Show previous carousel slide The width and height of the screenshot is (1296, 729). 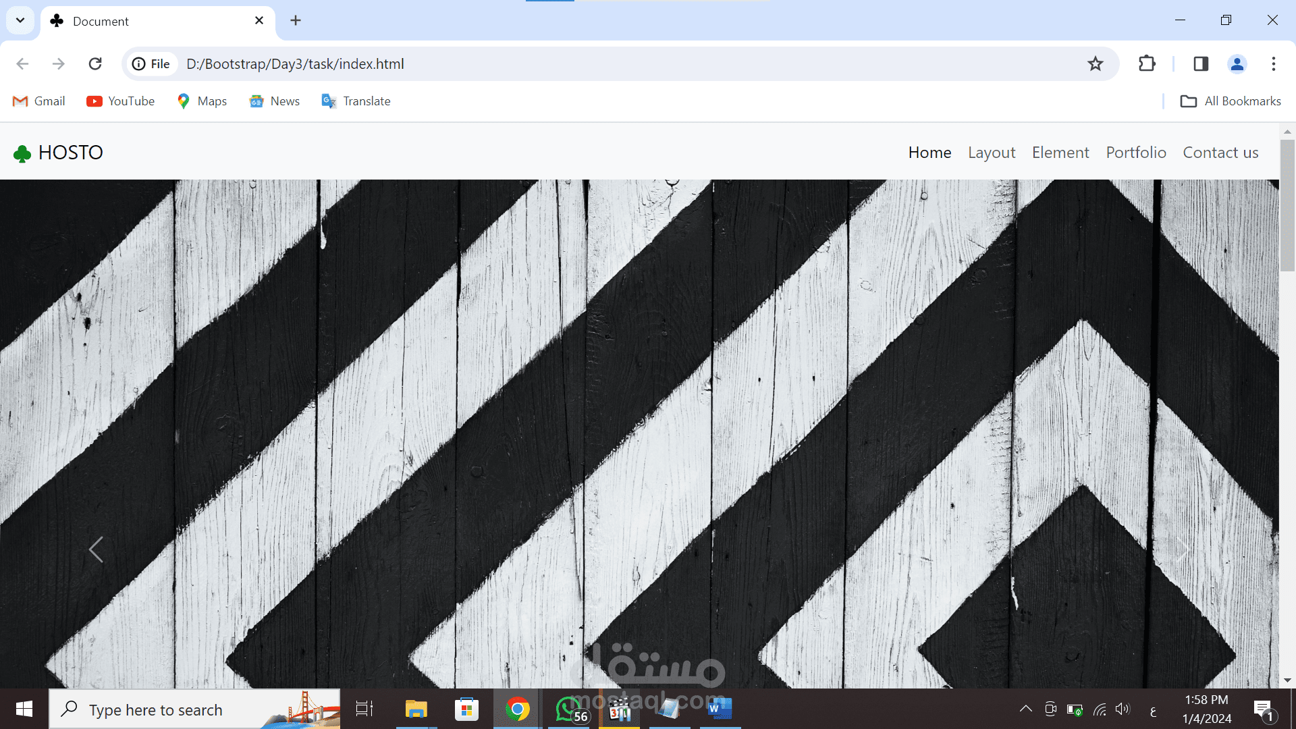click(96, 549)
